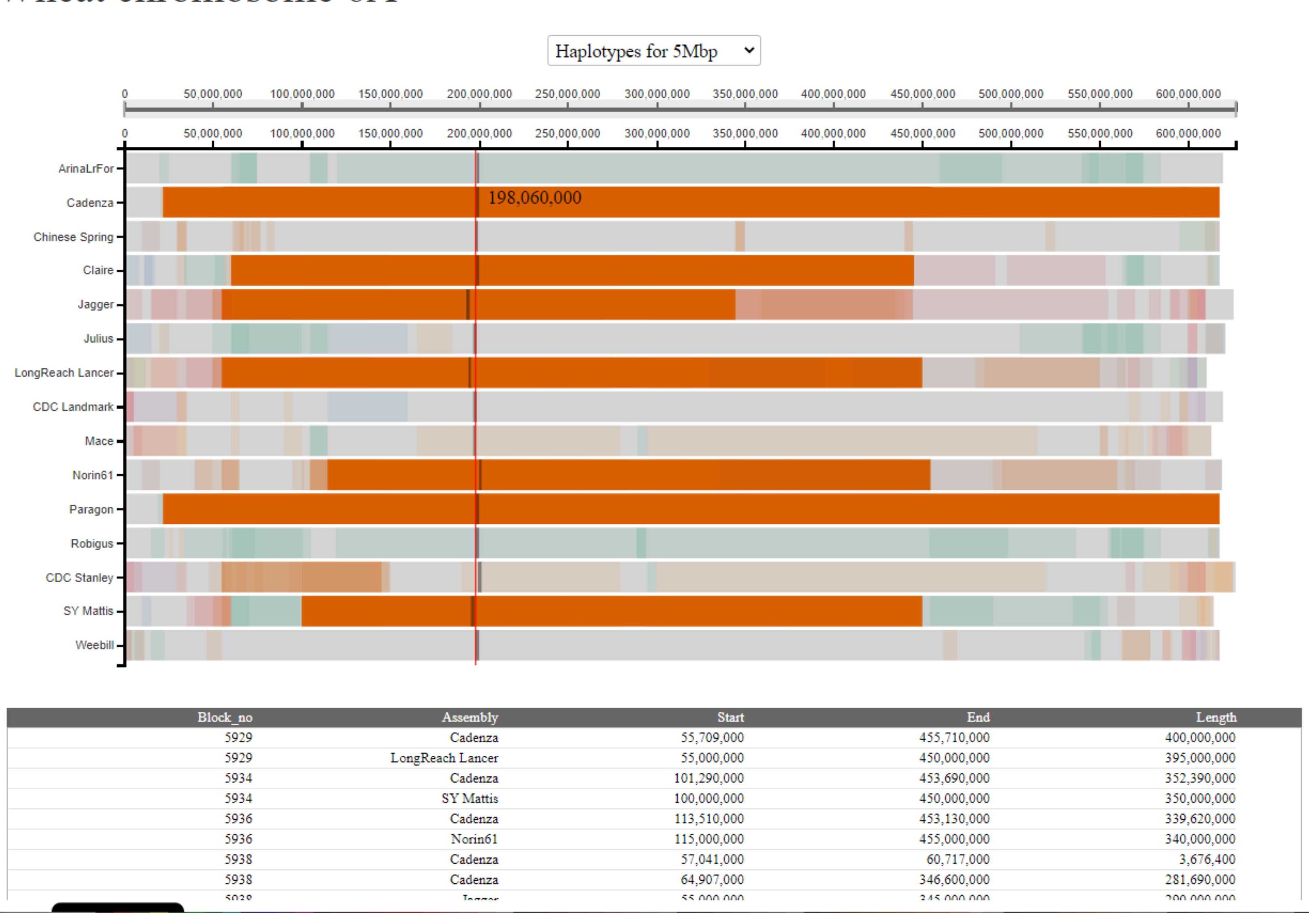The height and width of the screenshot is (913, 1309).
Task: Click Norin61 in table row
Action: pyautogui.click(x=474, y=839)
